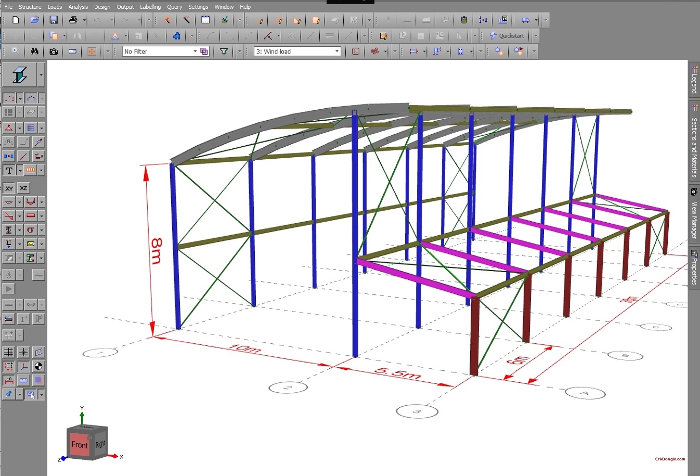Screen dimensions: 700x476
Task: Expand arrow next to printer icon
Action: click(84, 20)
